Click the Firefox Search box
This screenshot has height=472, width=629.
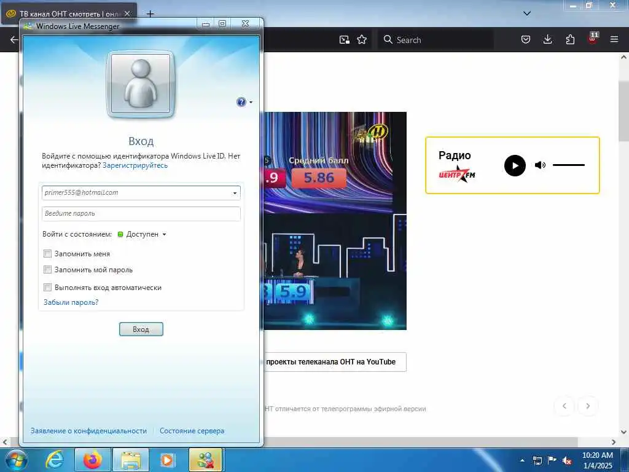[x=436, y=40]
